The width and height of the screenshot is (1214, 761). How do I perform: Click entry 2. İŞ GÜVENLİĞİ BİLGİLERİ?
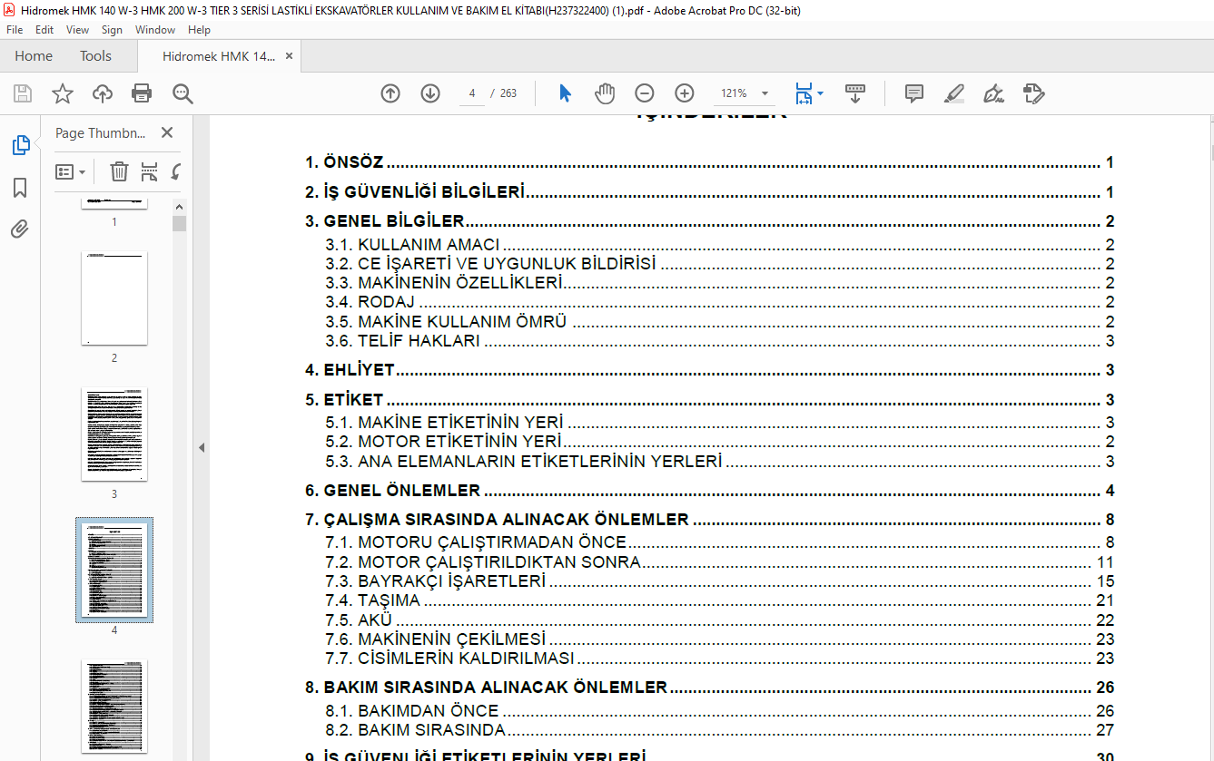click(709, 192)
